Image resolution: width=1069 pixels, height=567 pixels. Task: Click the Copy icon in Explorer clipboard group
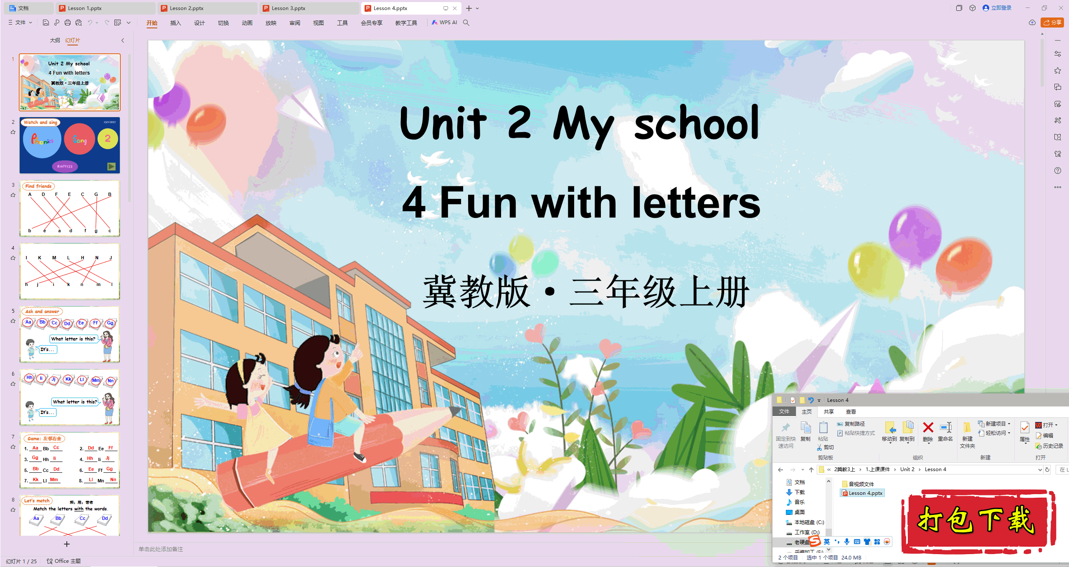(806, 428)
